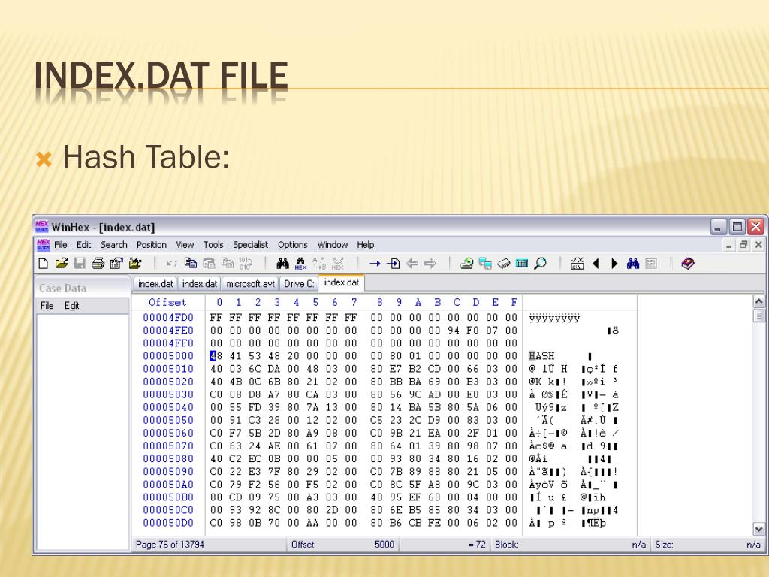769x577 pixels.
Task: Open the Help menu
Action: [x=366, y=244]
